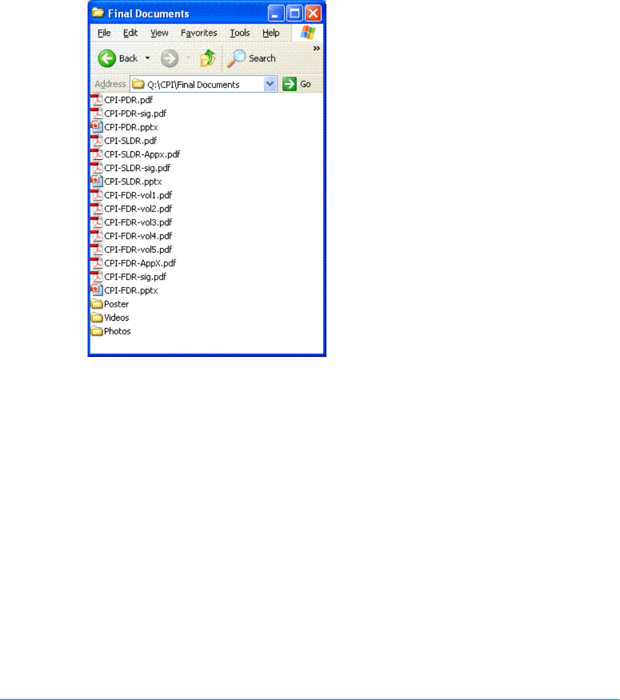
Task: Select the PDF icon of CPI-SLDR-sig.pdf
Action: (x=97, y=168)
